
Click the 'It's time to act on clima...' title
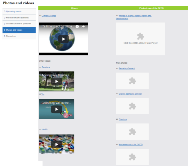58,26
